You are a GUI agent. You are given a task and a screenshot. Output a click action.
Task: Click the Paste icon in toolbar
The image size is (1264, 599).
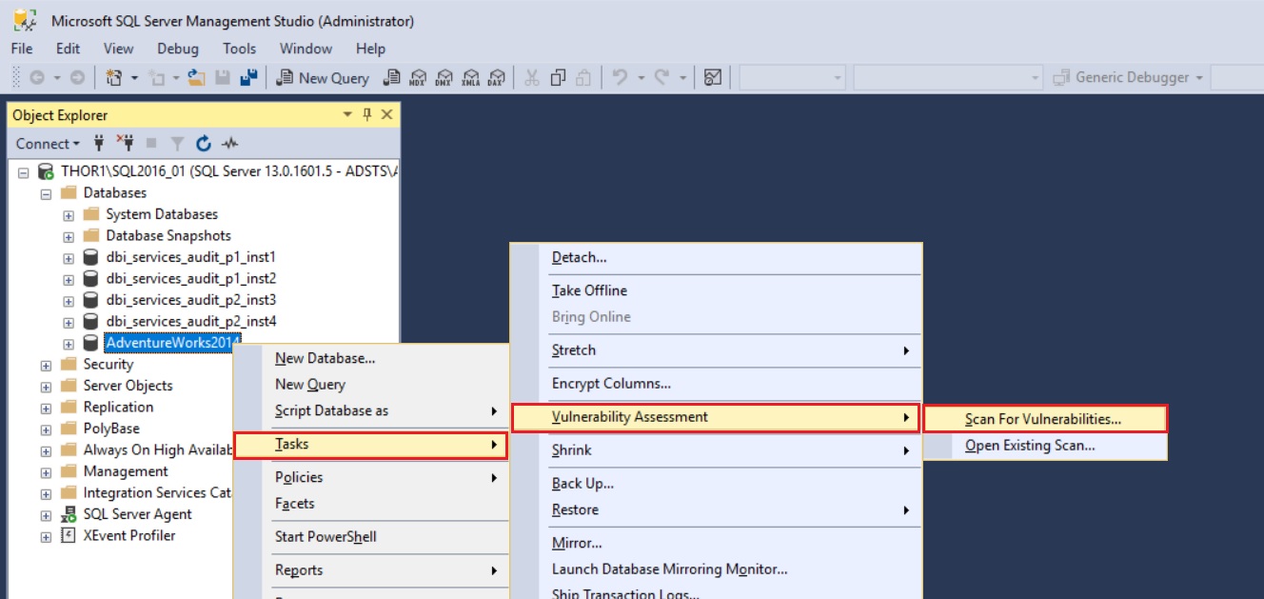[x=584, y=78]
